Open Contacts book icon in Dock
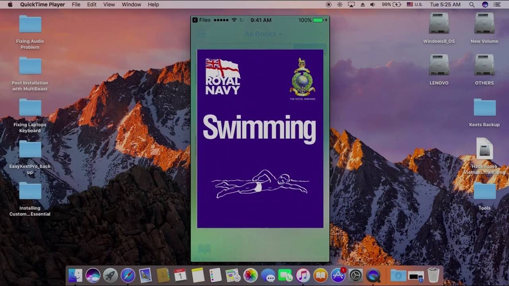This screenshot has width=509, height=286. [163, 275]
